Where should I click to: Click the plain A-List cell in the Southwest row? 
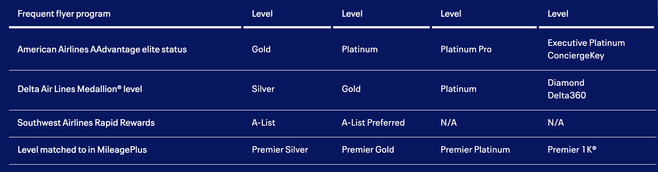(x=264, y=123)
